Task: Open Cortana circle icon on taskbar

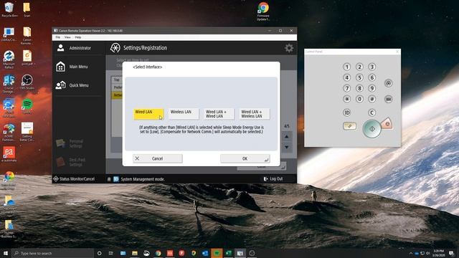Action: tap(99, 253)
